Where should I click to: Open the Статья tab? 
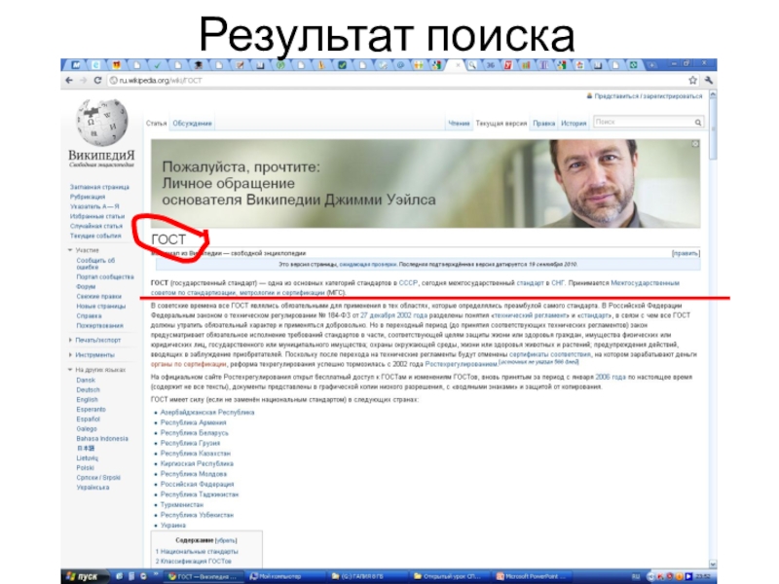coord(156,124)
